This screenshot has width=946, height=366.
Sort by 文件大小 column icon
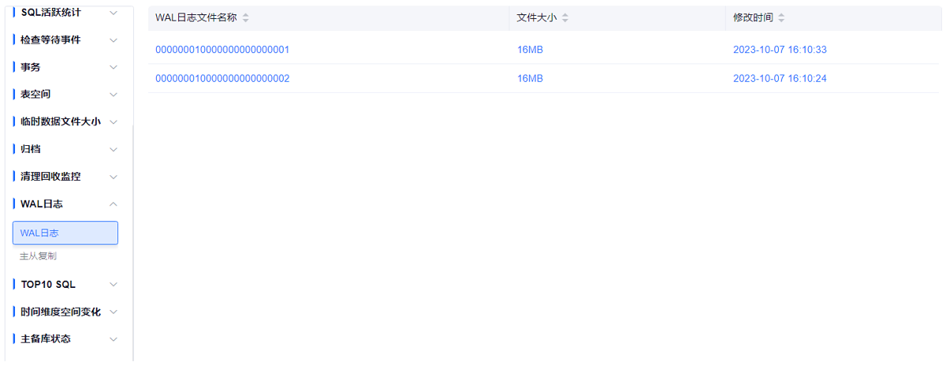click(564, 18)
